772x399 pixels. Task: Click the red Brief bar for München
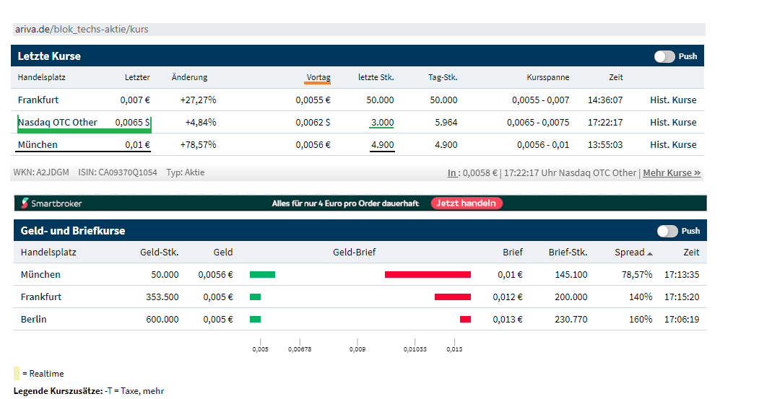(428, 275)
